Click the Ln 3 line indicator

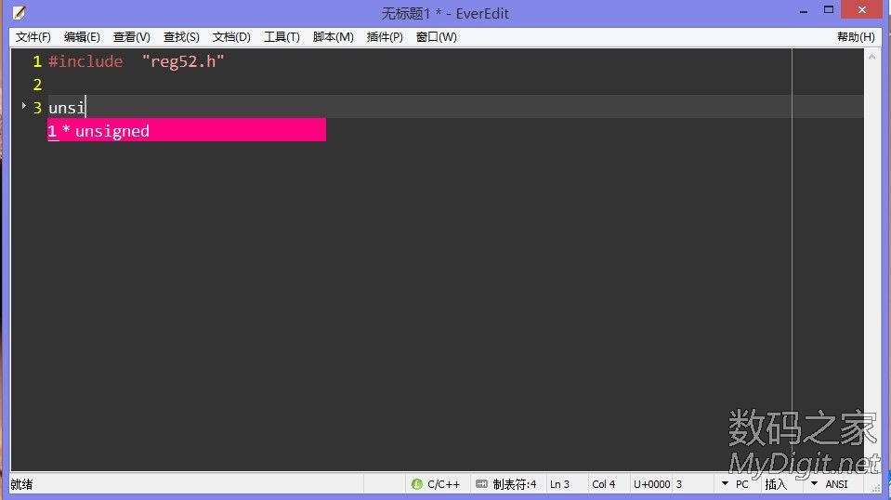click(559, 484)
